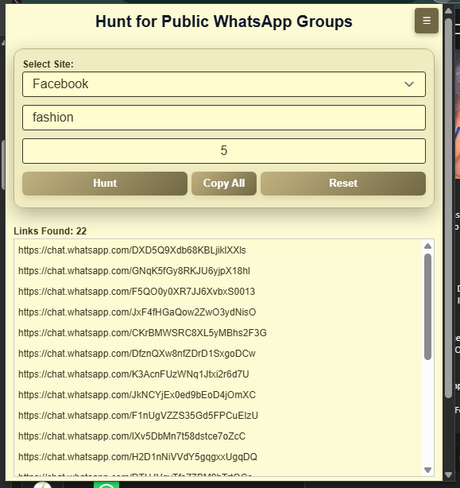Image resolution: width=460 pixels, height=488 pixels.
Task: Open the H2D1nNiVVdY5gqgxxUgqDQ group link
Action: (137, 457)
